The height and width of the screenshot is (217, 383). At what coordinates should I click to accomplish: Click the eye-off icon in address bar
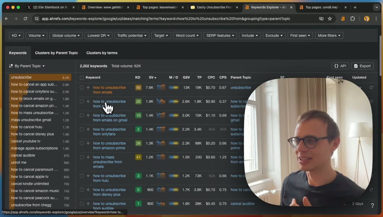pos(321,19)
